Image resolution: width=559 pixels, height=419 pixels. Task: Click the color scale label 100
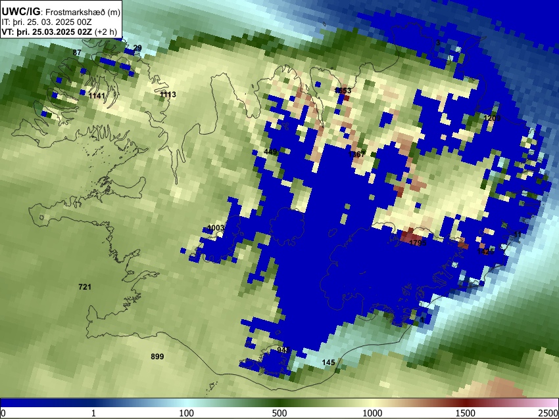[x=187, y=413]
